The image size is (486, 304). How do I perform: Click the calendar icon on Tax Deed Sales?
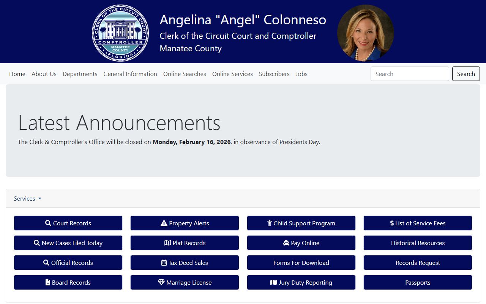pyautogui.click(x=164, y=263)
